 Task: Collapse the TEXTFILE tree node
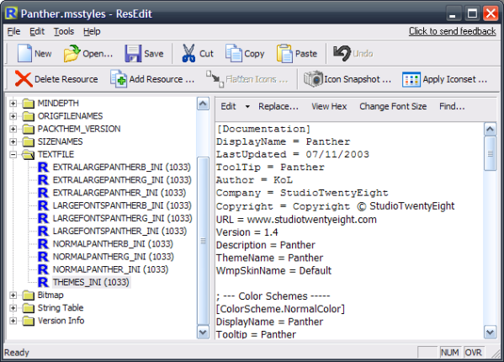(x=13, y=155)
